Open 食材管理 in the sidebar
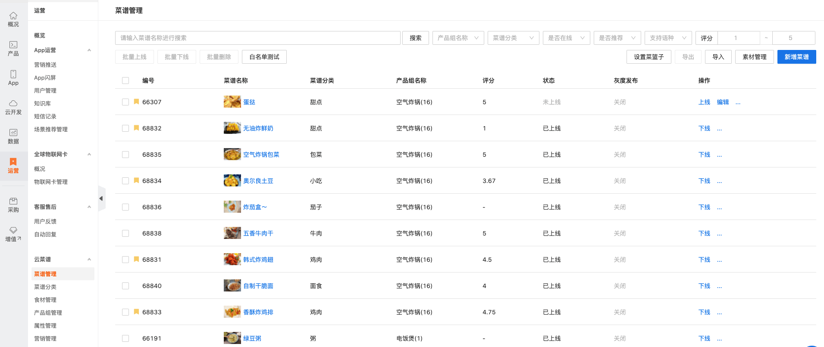Screen dimensions: 824x347 (x=45, y=300)
